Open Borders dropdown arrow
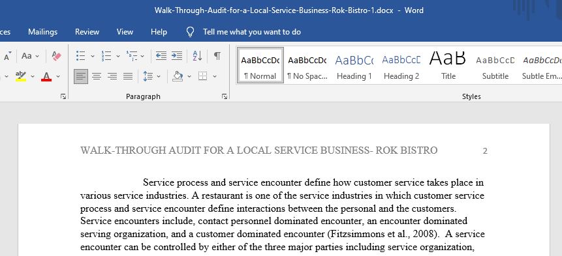562x256 pixels. [215, 76]
